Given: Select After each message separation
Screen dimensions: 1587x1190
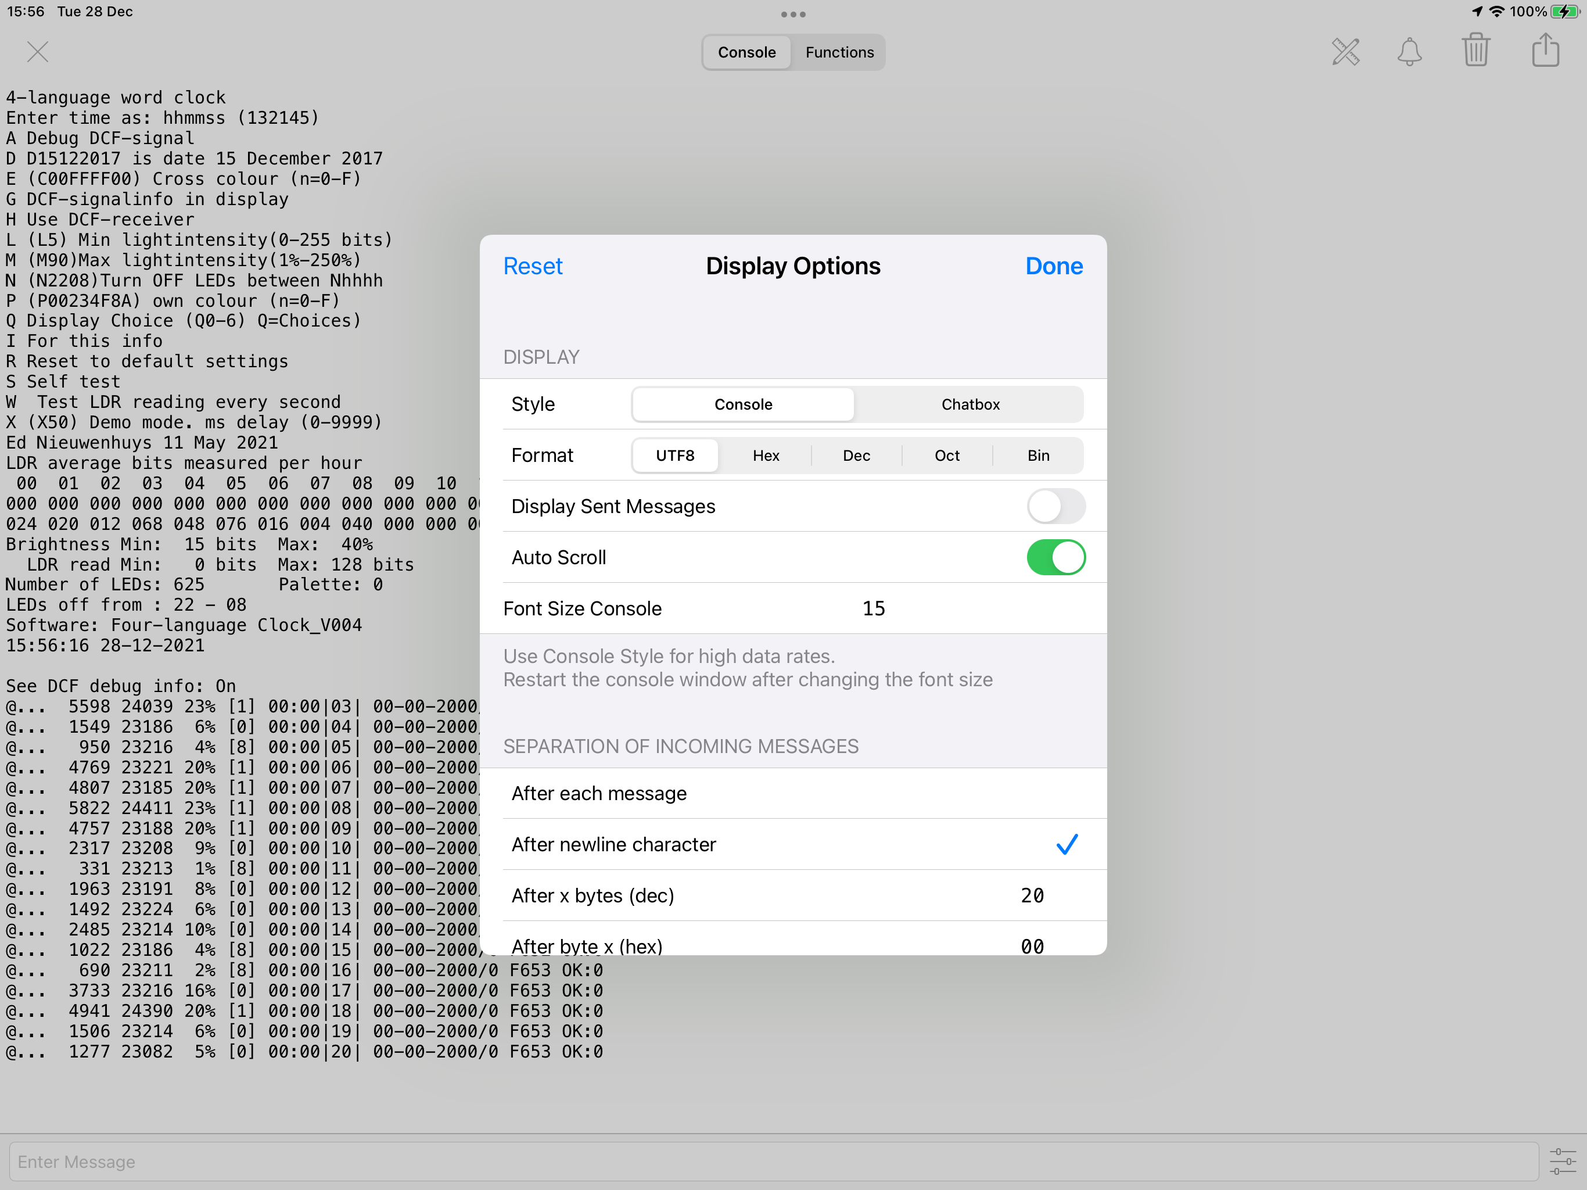Looking at the screenshot, I should coord(793,793).
